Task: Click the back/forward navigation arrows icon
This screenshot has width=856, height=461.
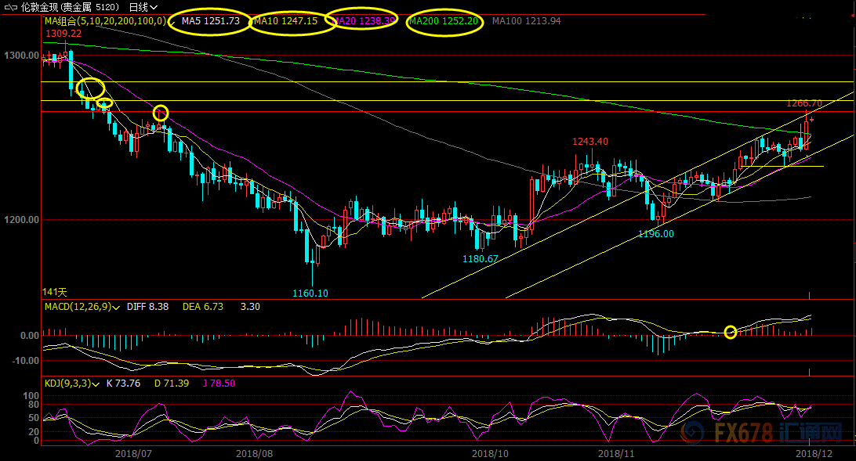Action: point(9,7)
